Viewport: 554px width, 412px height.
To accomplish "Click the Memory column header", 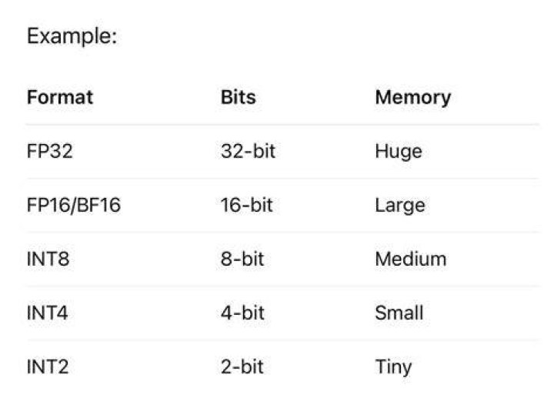I will [413, 98].
